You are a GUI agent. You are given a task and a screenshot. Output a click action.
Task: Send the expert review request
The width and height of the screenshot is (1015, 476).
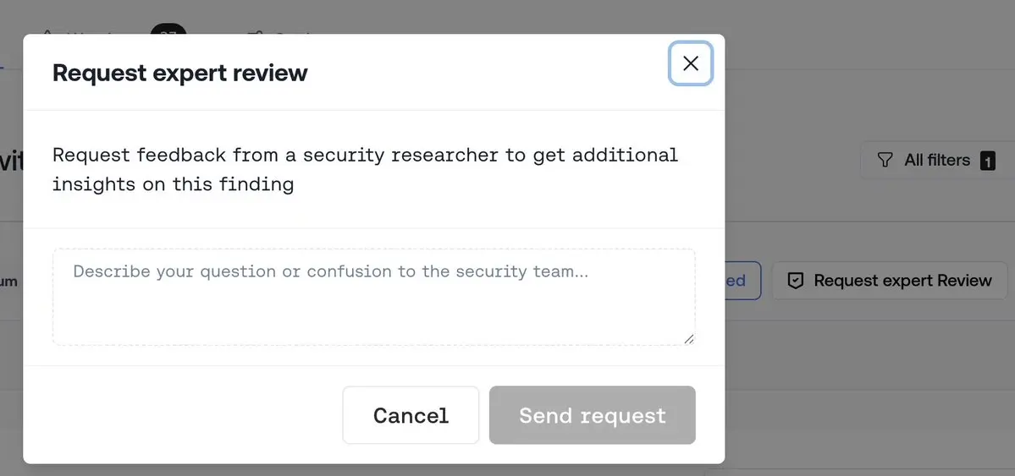(x=593, y=415)
